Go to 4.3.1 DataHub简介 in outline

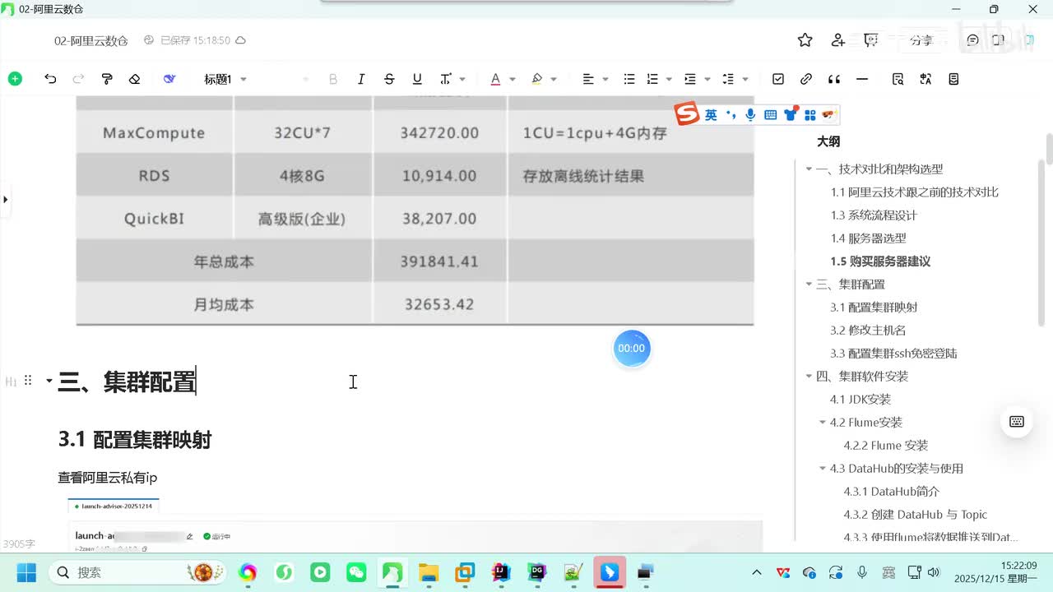tap(892, 492)
